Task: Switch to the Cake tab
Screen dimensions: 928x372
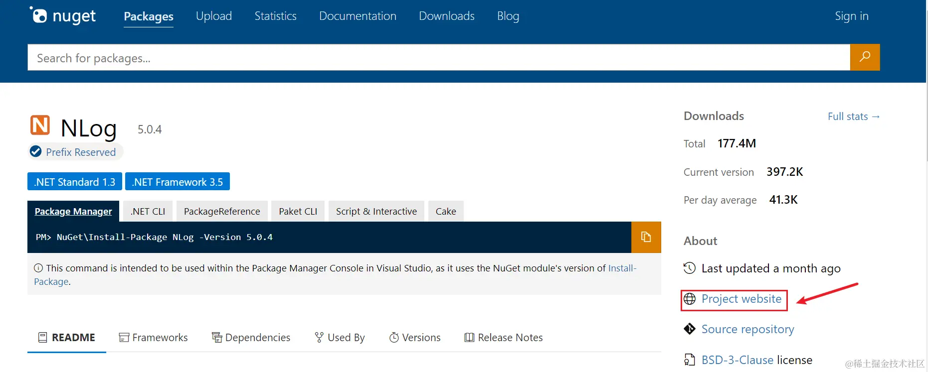Action: pyautogui.click(x=446, y=211)
